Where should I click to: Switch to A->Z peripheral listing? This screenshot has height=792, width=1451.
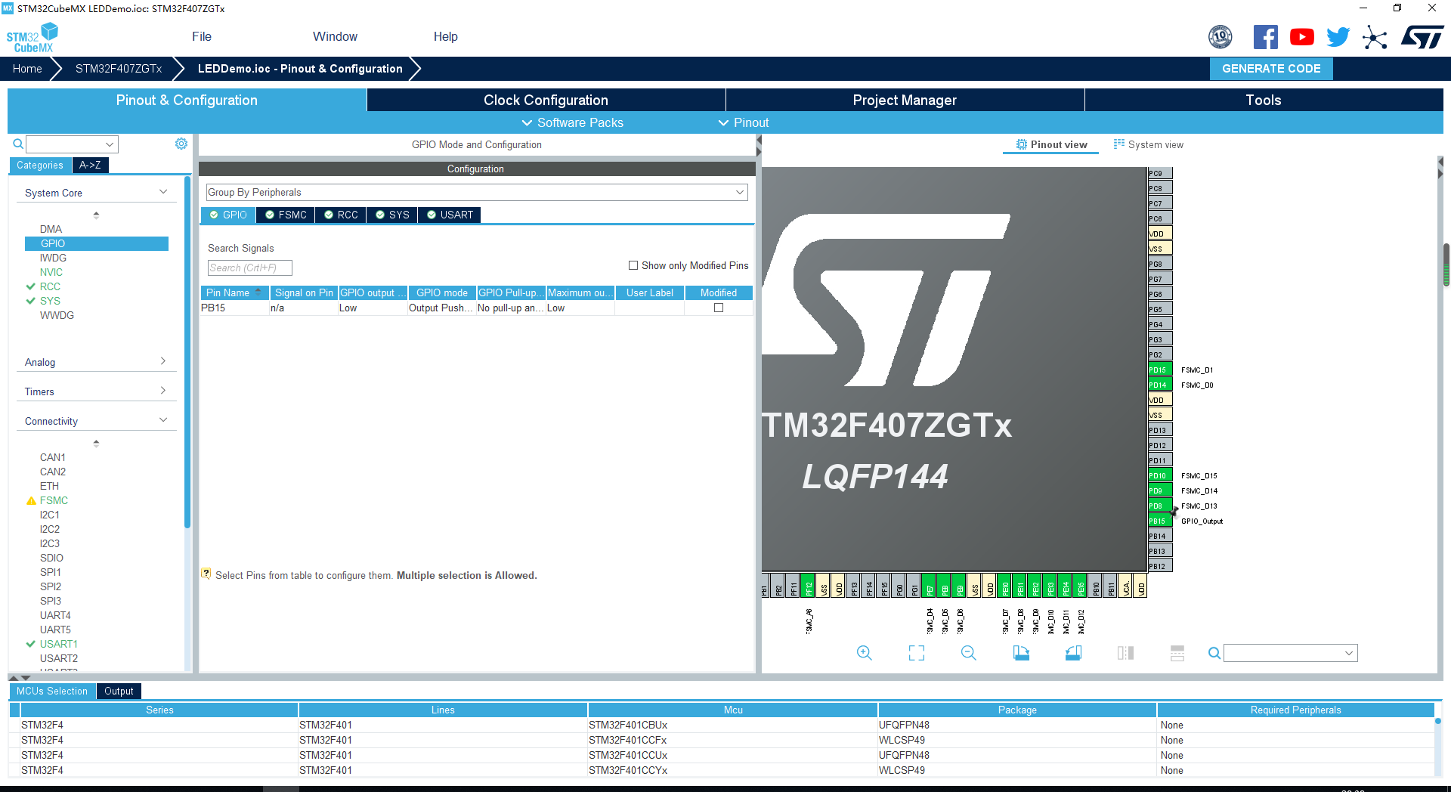point(90,165)
